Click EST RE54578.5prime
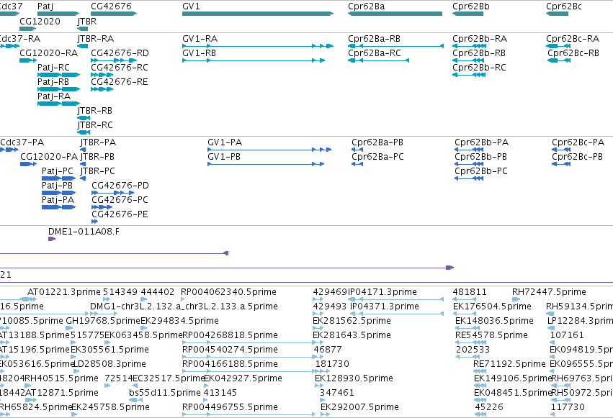The width and height of the screenshot is (613, 418). tap(470, 342)
